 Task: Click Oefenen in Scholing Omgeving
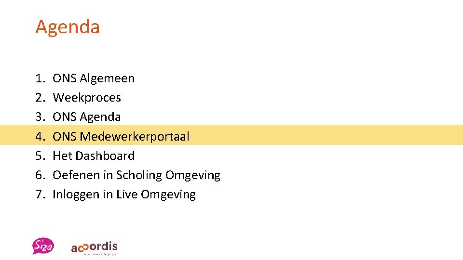coord(136,175)
